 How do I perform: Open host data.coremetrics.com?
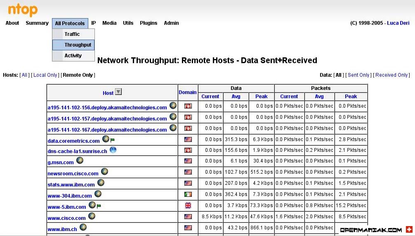(x=73, y=141)
